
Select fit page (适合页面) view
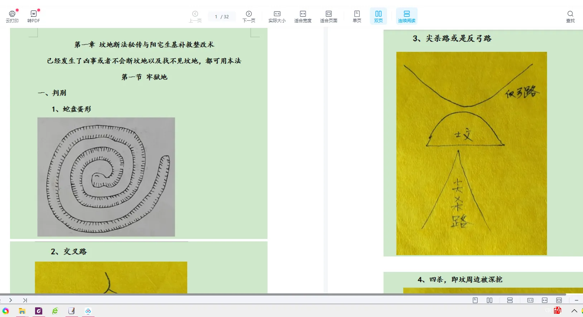click(x=329, y=16)
